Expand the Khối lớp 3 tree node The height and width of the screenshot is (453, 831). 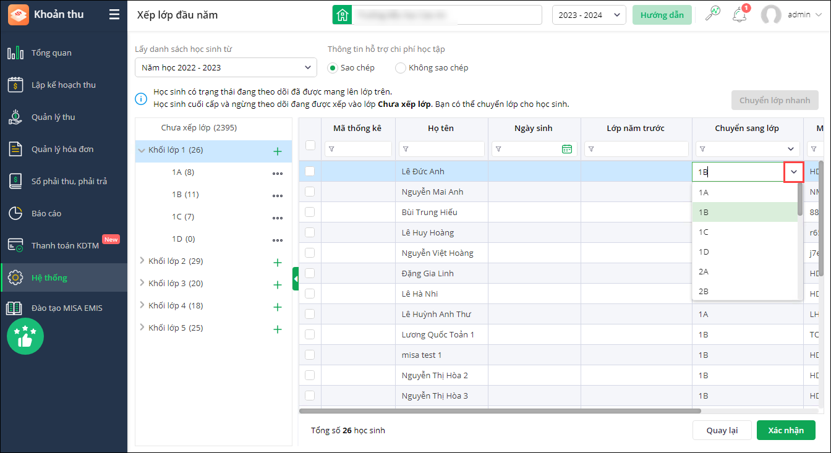(x=143, y=284)
